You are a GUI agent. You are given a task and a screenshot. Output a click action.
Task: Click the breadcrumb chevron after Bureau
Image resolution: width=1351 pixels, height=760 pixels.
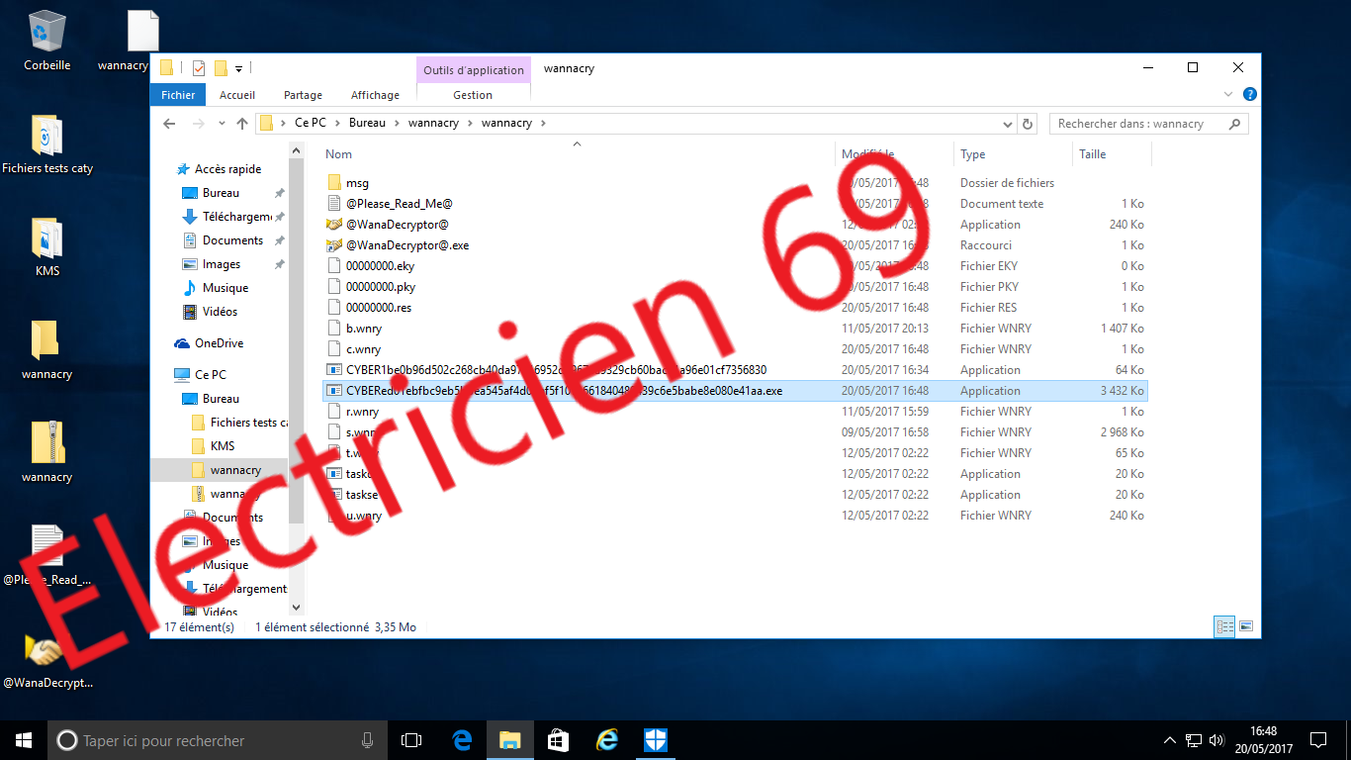pyautogui.click(x=397, y=124)
